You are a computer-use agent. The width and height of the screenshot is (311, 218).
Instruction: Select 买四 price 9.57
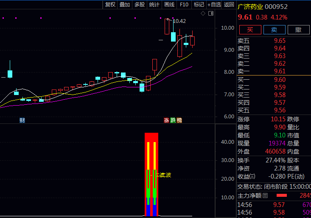(x=280, y=103)
